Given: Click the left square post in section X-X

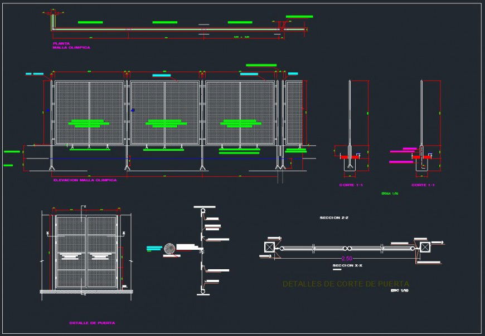Looking at the screenshot, I should pos(270,248).
